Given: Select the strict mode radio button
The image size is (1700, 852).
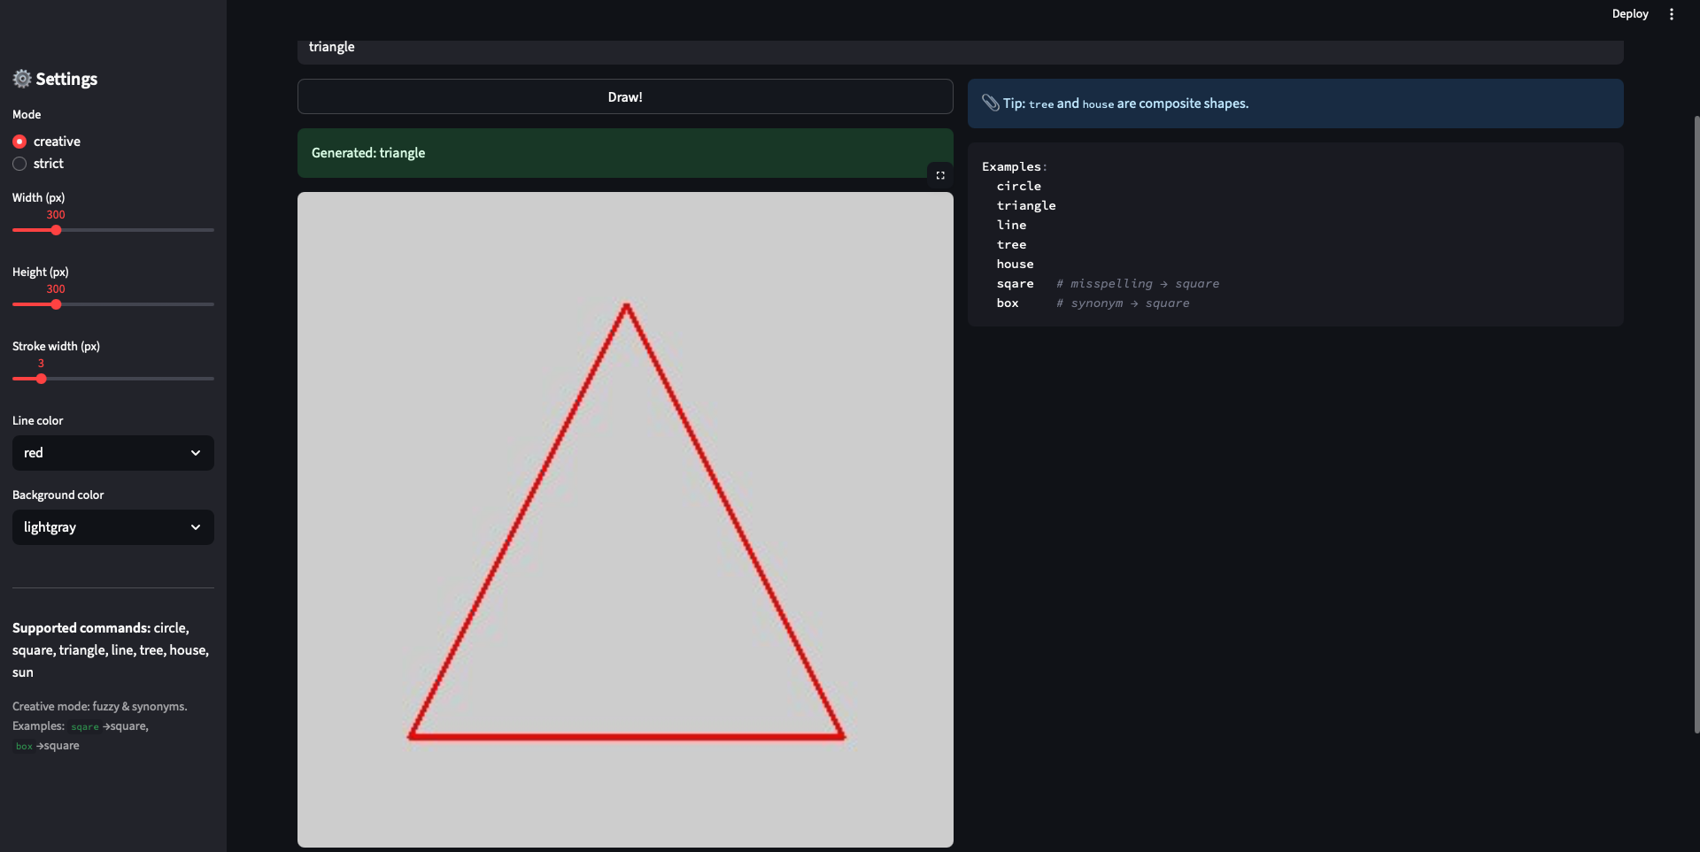Looking at the screenshot, I should [x=19, y=164].
